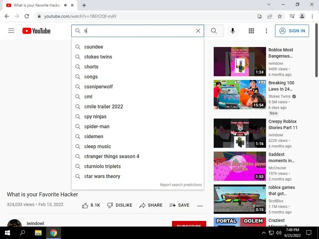Viewport: 319px width, 239px height.
Task: Open the SHARE video option
Action: coord(151,205)
